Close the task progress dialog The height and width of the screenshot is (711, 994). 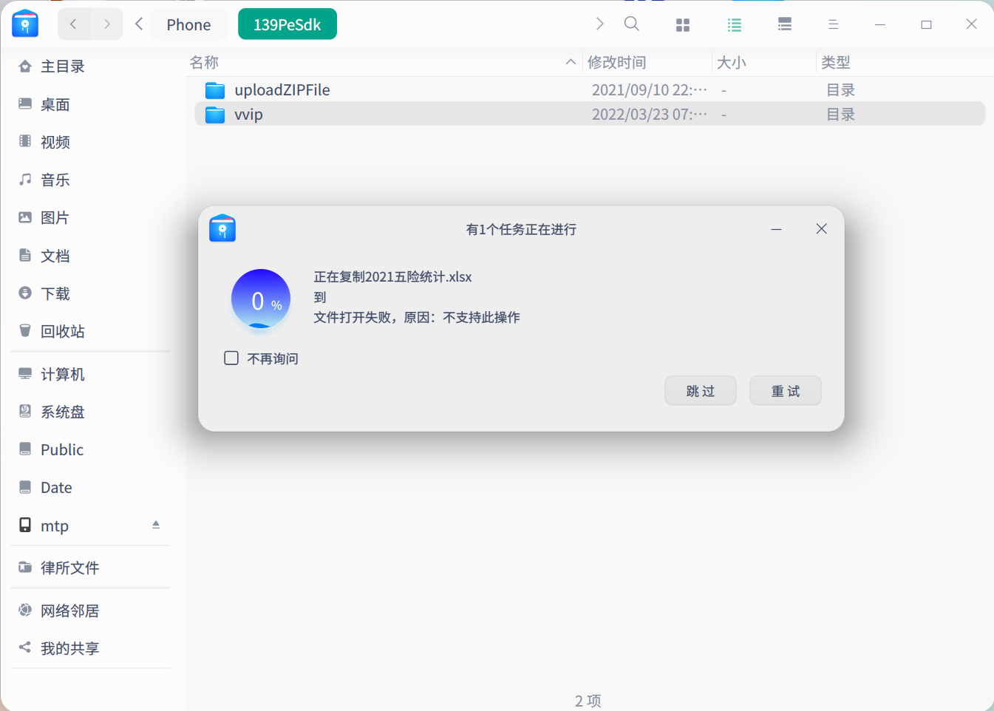(822, 229)
